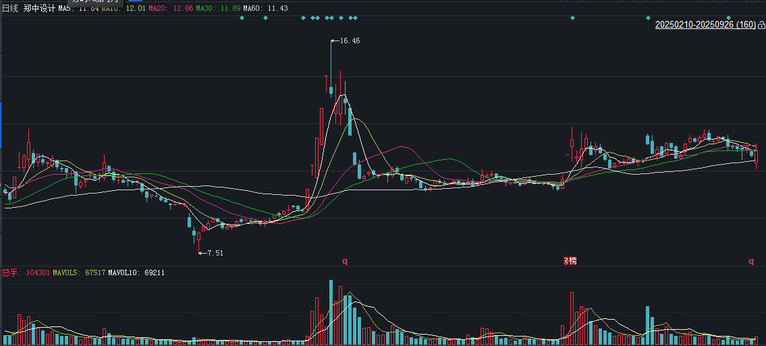The height and width of the screenshot is (346, 766).
Task: Select the MA30: 11.89 label
Action: pos(218,8)
